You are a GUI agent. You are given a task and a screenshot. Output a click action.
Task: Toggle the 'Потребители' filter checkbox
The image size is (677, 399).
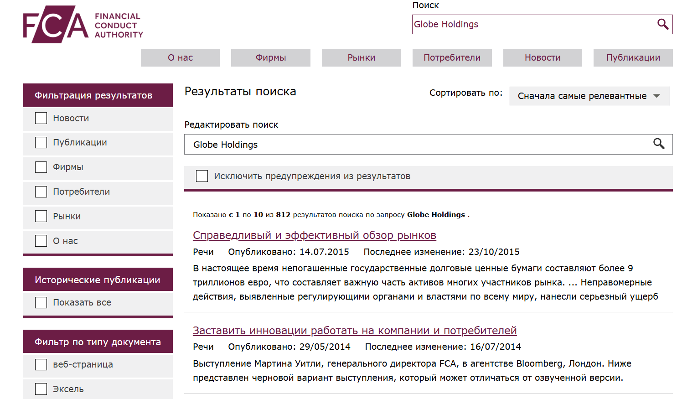click(41, 192)
